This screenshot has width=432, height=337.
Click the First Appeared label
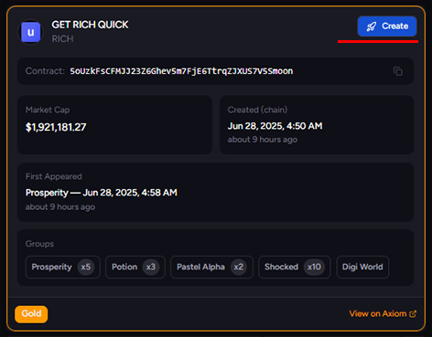pos(54,176)
